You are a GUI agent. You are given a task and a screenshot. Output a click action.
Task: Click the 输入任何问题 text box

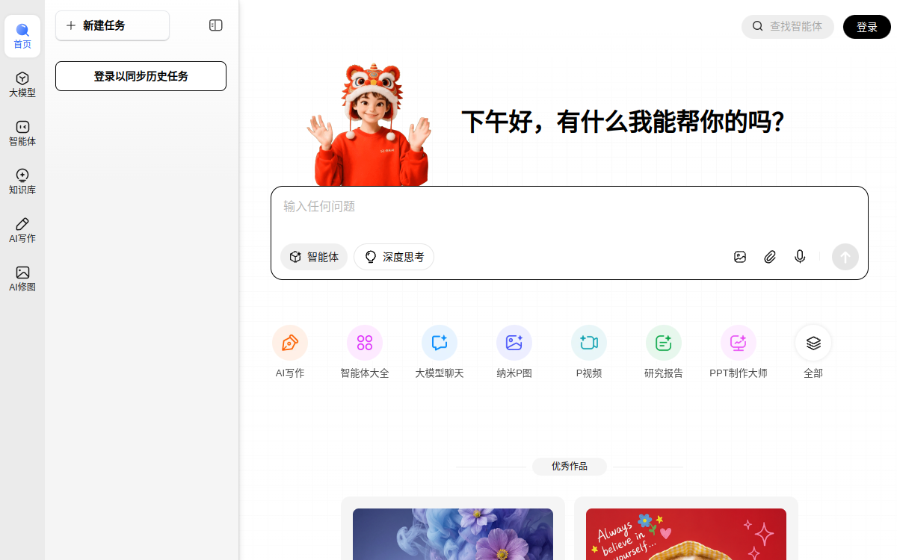click(x=569, y=207)
